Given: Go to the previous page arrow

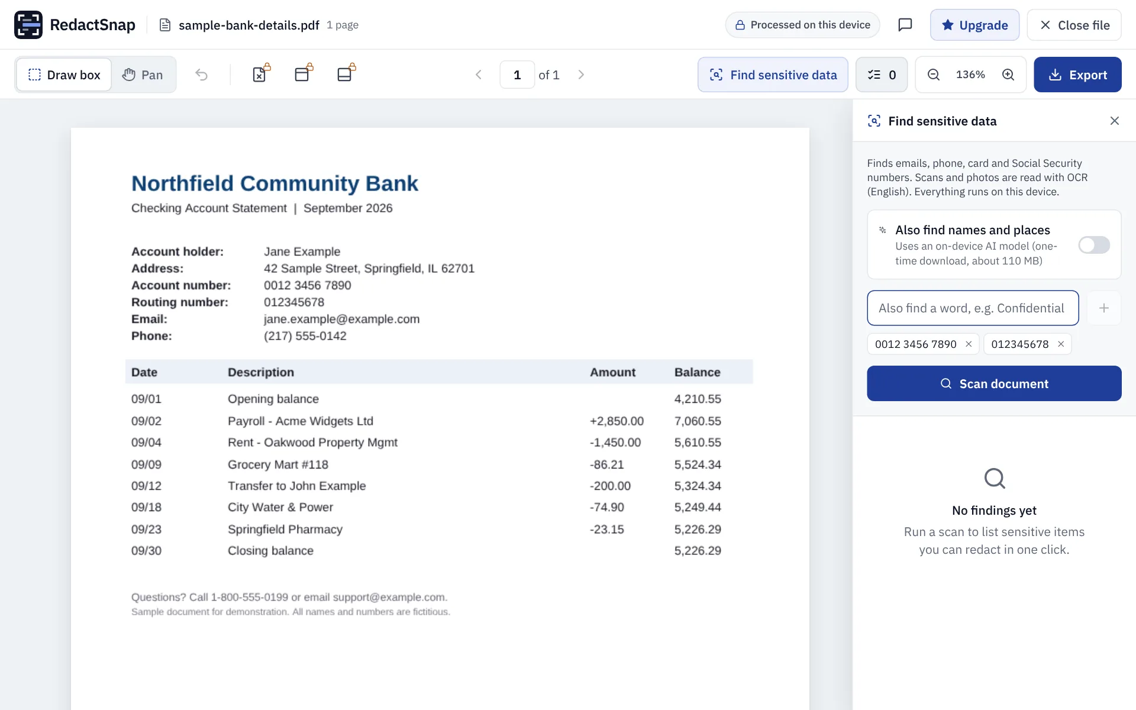Looking at the screenshot, I should point(479,75).
